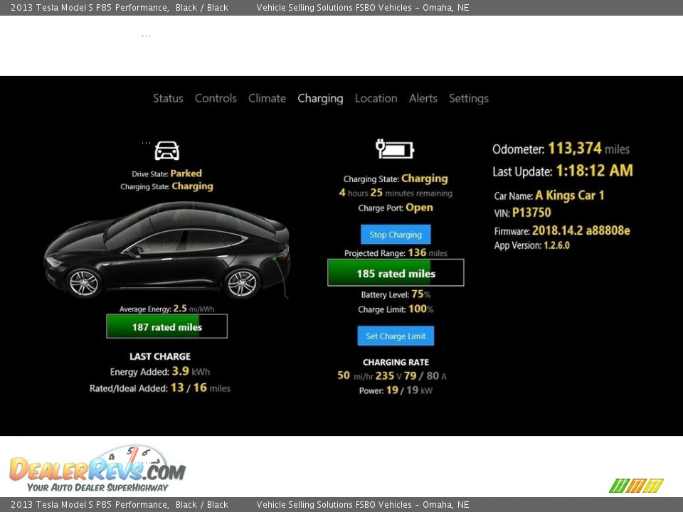Click the Stop Charging button

(396, 235)
